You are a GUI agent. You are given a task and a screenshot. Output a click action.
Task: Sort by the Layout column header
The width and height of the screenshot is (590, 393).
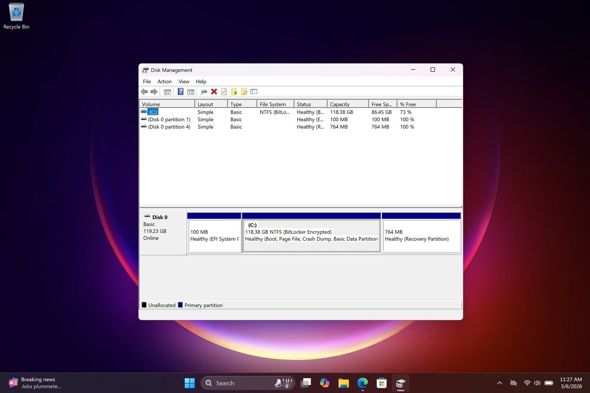[211, 104]
